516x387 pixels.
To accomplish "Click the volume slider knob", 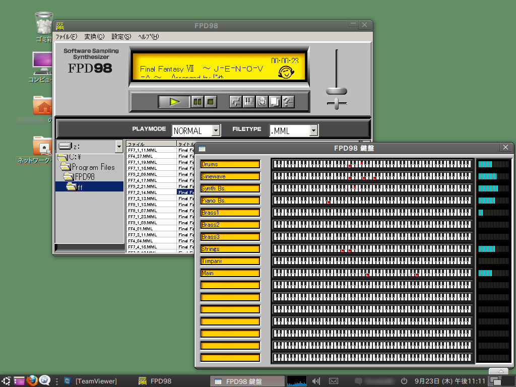I will click(336, 91).
